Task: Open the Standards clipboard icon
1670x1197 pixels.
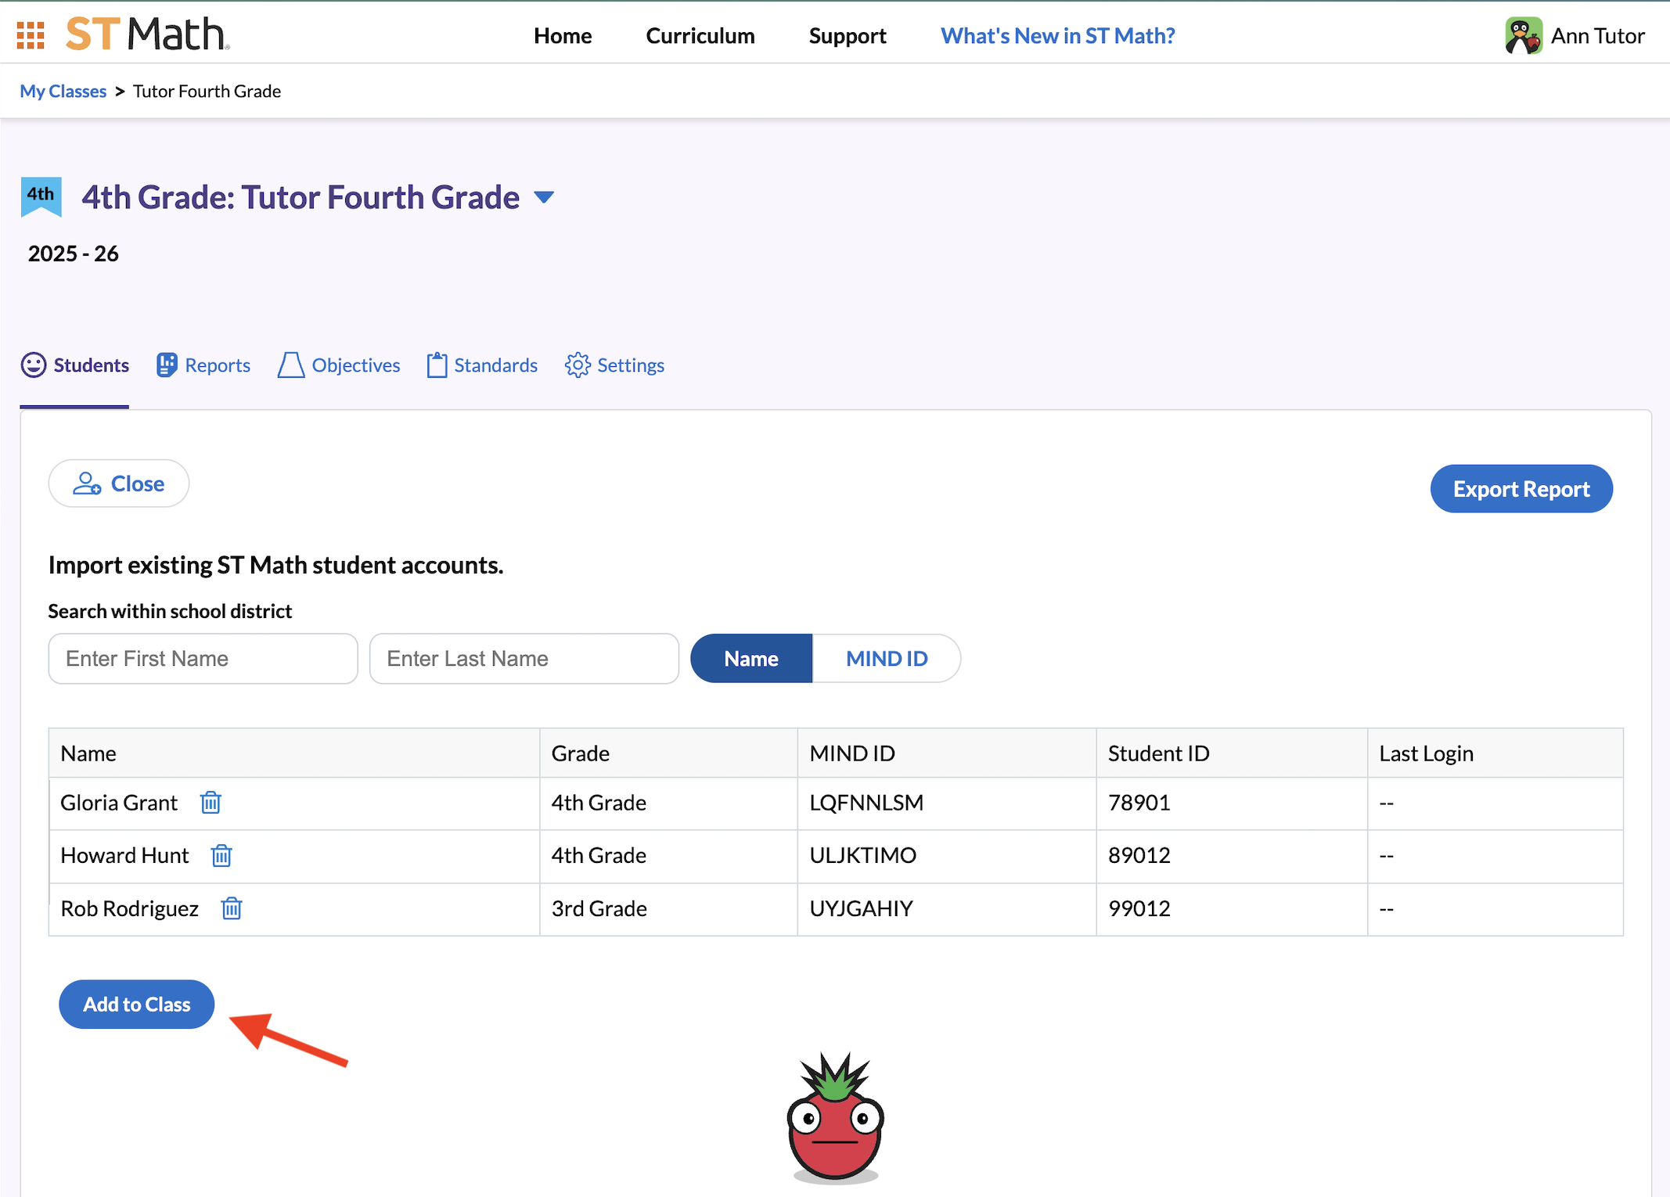Action: pos(437,365)
